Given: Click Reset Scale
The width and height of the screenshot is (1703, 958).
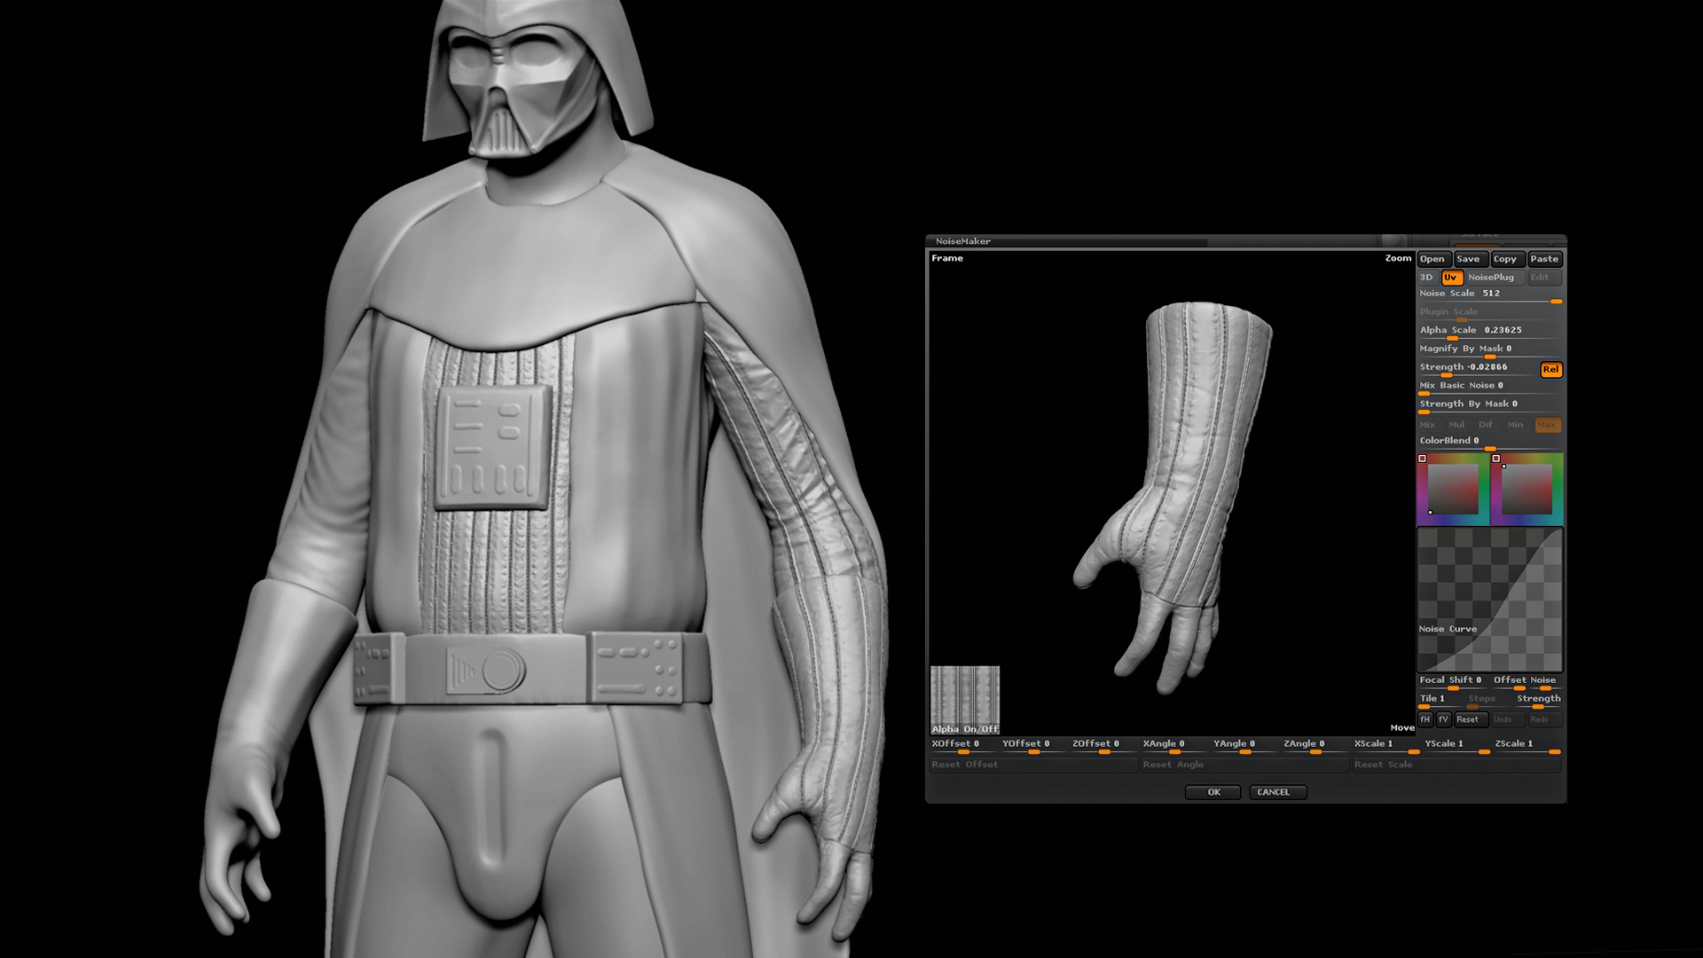Looking at the screenshot, I should point(1456,765).
